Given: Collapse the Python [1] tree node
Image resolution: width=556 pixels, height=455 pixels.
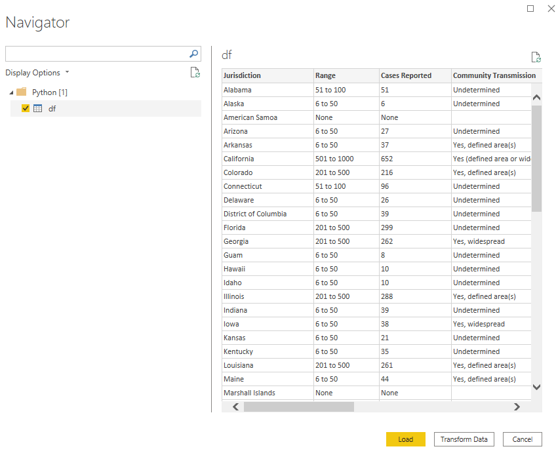Looking at the screenshot, I should click(x=11, y=92).
